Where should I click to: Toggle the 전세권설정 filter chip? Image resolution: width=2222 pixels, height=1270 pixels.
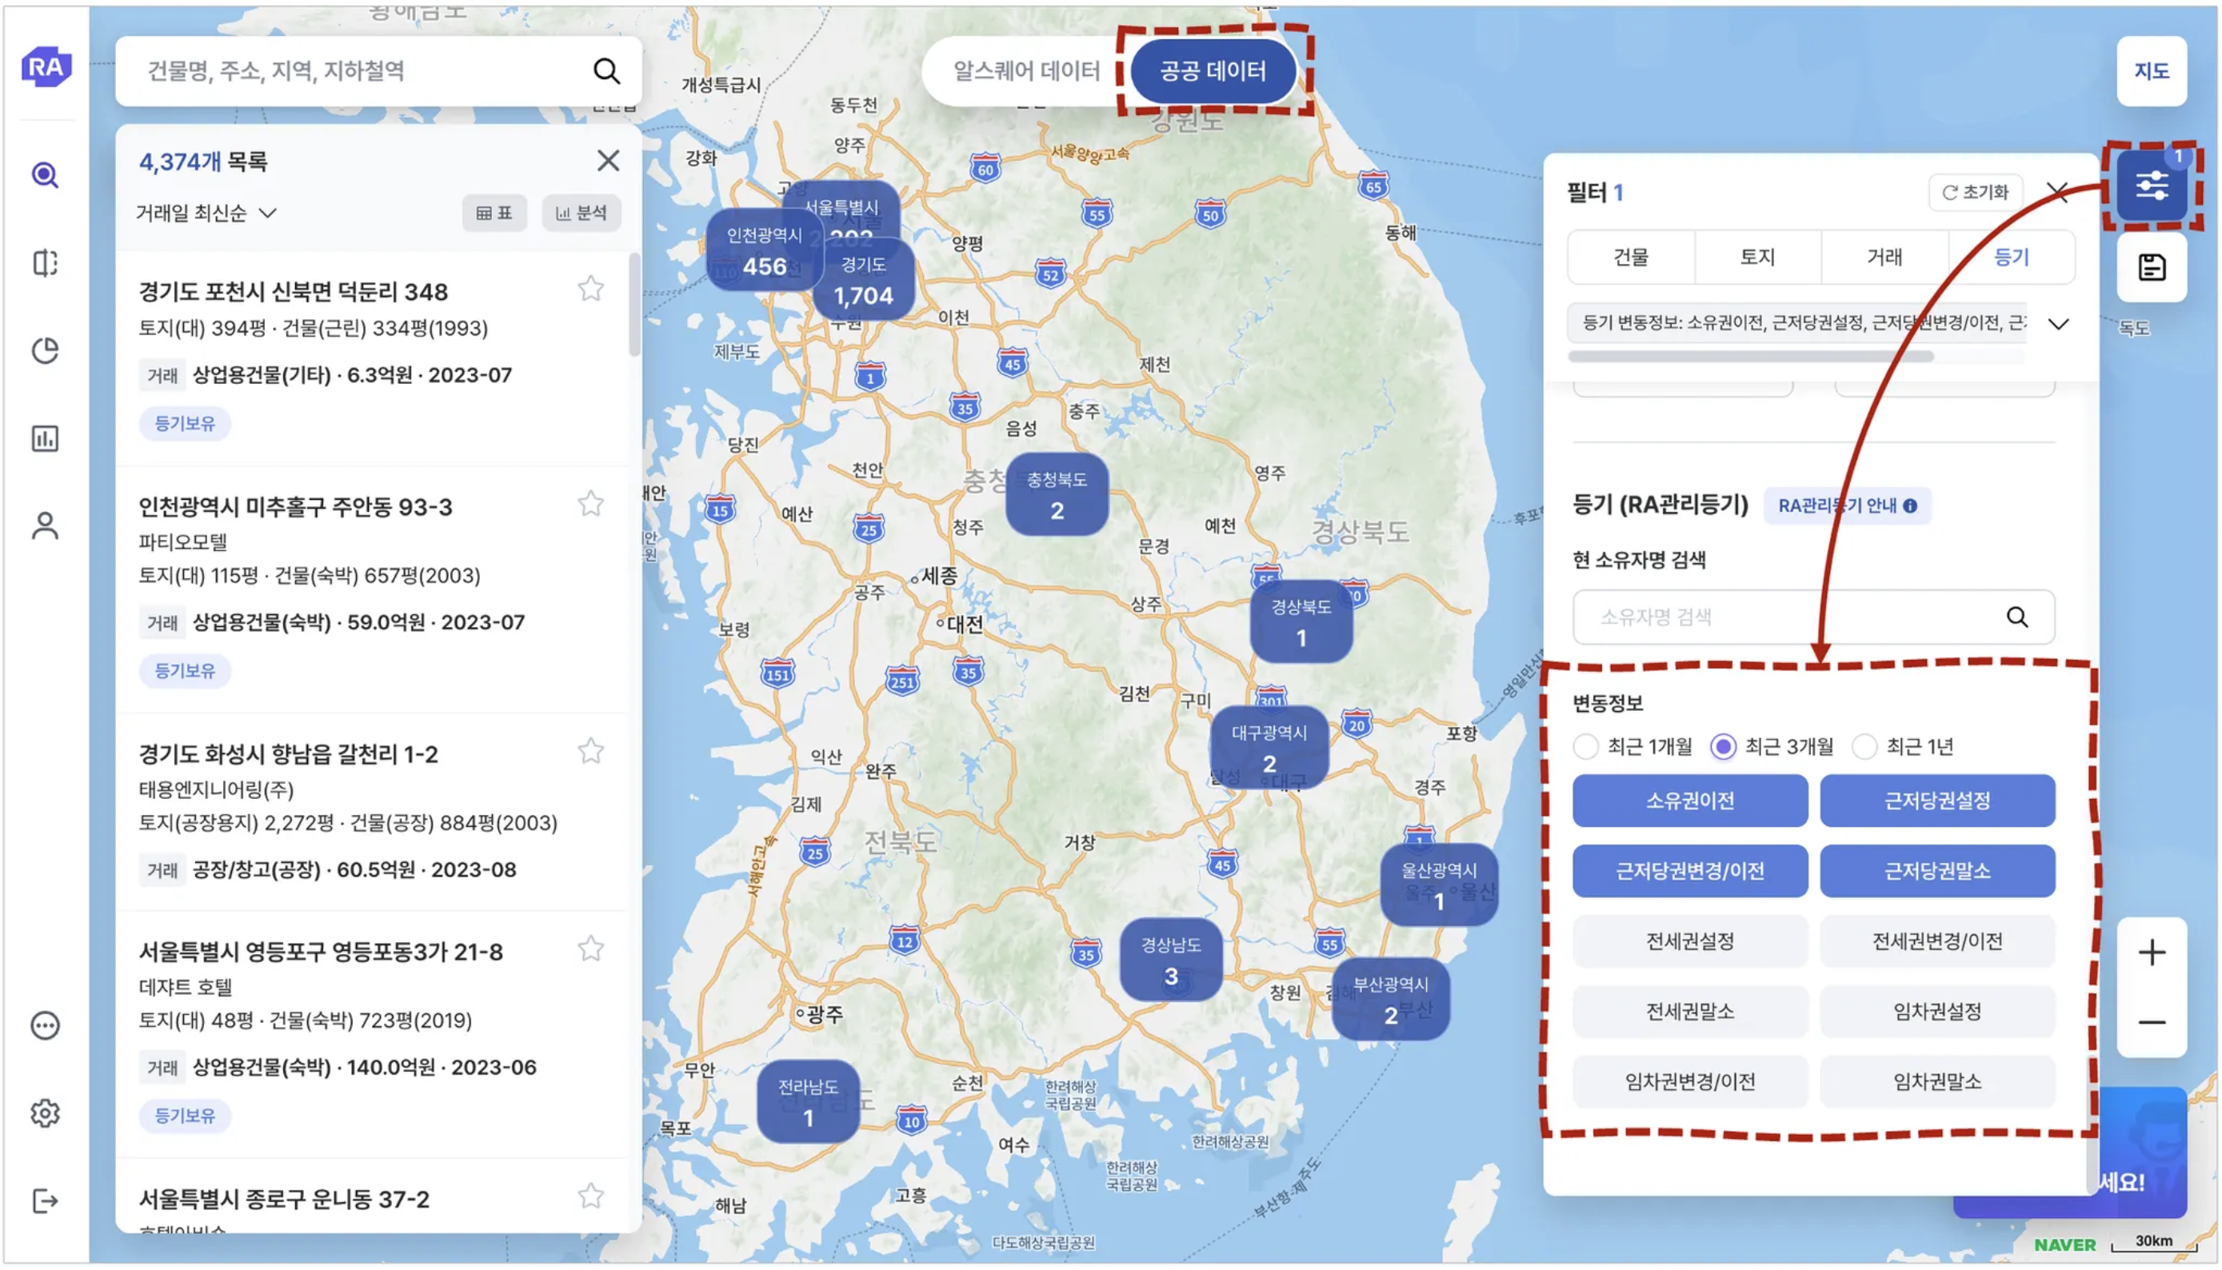coord(1690,941)
